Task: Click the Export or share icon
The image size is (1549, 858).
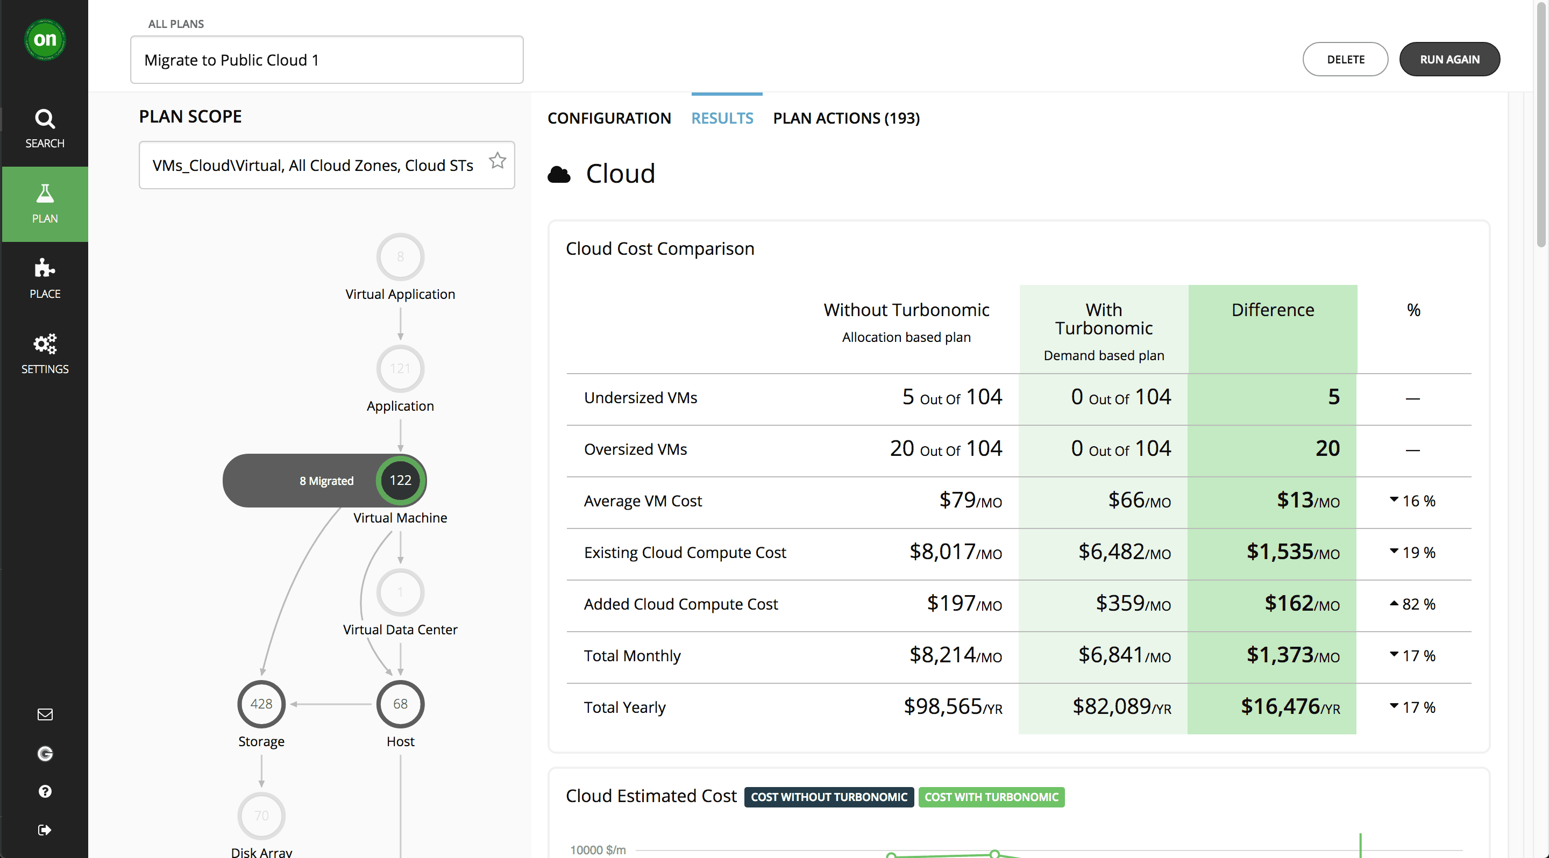Action: tap(45, 828)
